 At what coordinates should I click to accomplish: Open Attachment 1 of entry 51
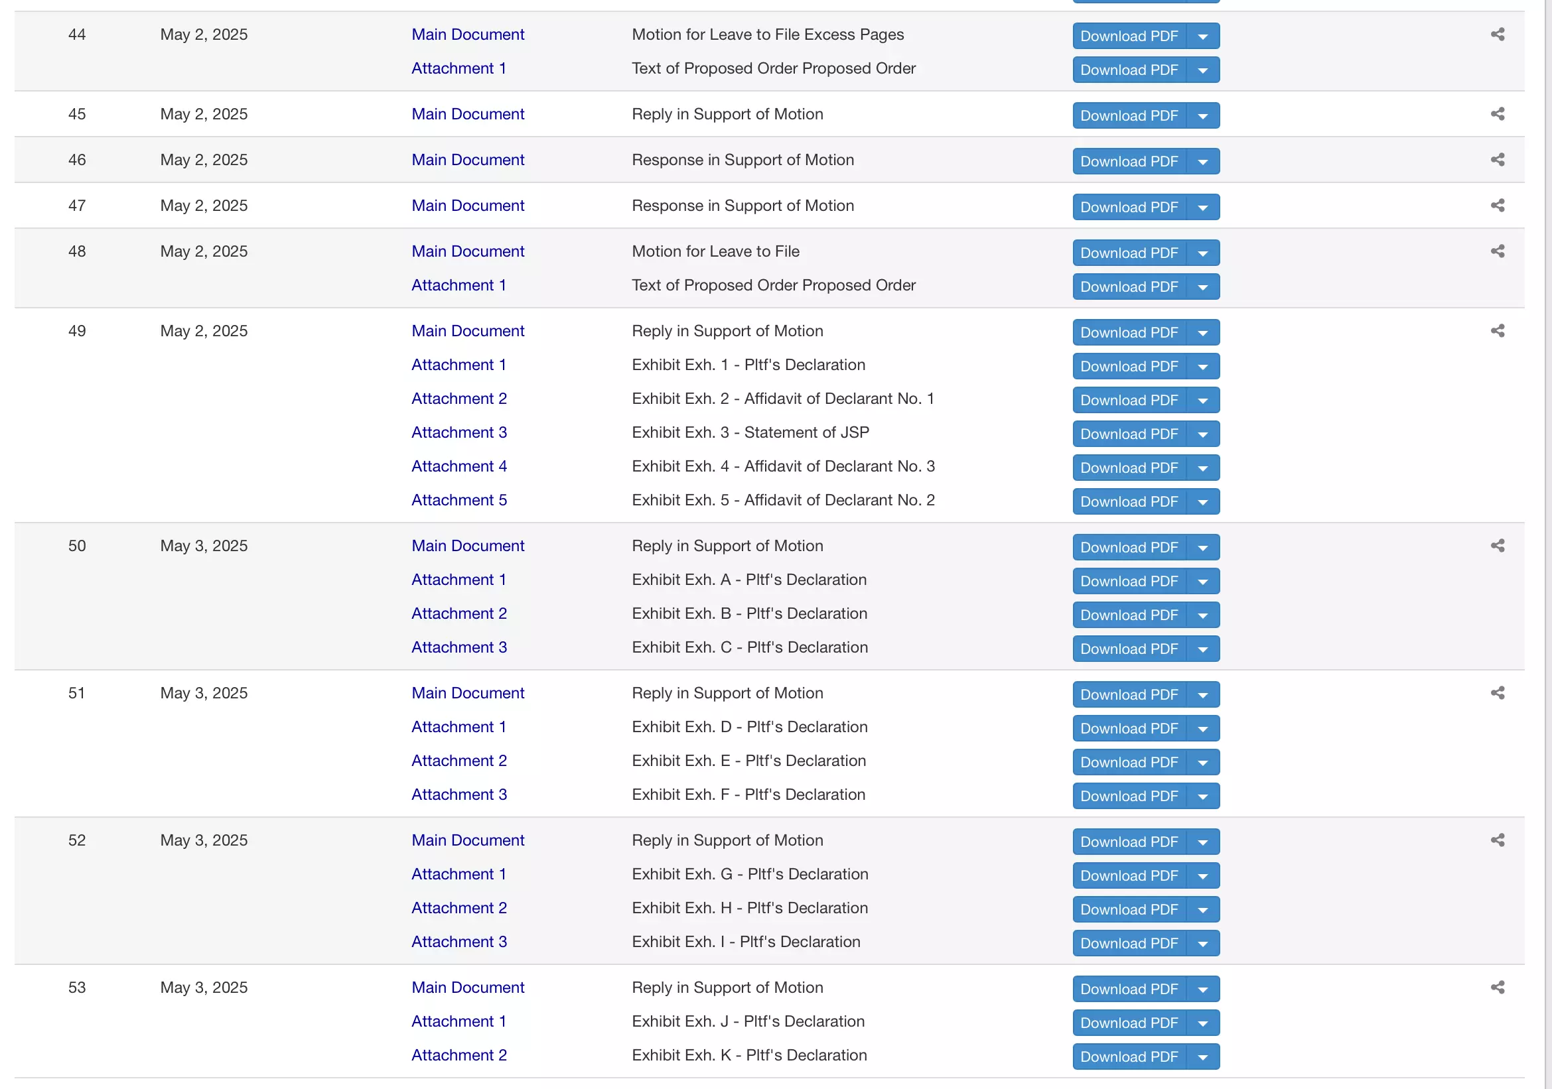click(x=459, y=728)
